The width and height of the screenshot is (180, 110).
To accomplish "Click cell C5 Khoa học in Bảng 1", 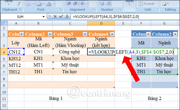I will coord(70,58).
